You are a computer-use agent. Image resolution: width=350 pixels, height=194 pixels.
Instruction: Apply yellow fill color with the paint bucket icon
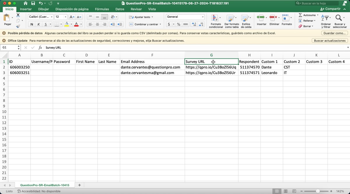[66, 24]
